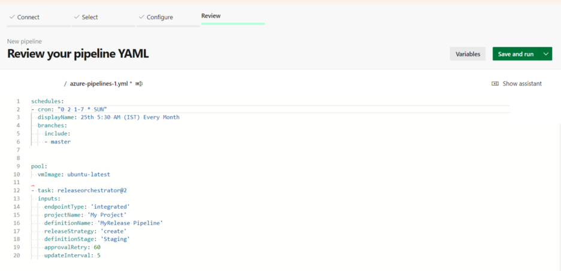Click the task name releaseorchestrator@2
561x271 pixels.
(x=92, y=190)
